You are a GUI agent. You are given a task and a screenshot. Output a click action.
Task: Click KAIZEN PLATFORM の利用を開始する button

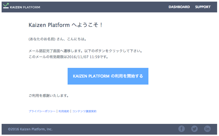tap(108, 76)
